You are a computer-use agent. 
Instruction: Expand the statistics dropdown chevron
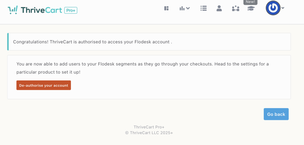coord(188,8)
